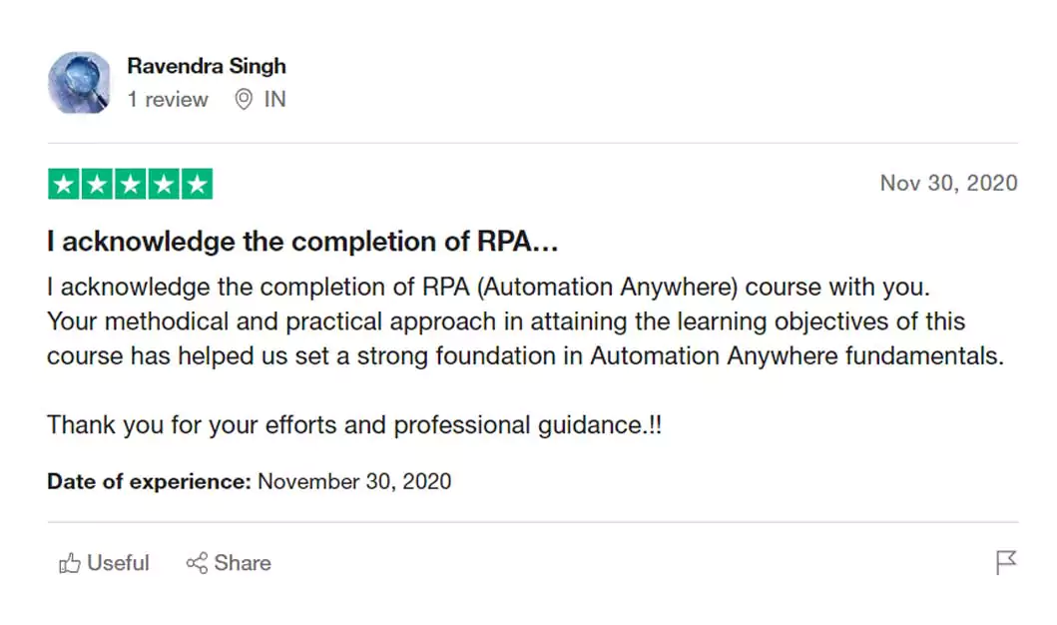
Task: Open the 'I acknowledge the completion of RPA…' title
Action: click(302, 243)
